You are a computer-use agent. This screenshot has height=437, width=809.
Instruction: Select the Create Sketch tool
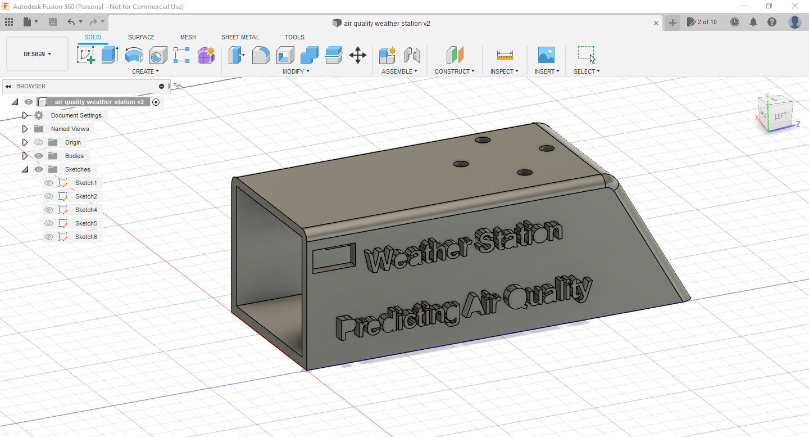(x=86, y=55)
